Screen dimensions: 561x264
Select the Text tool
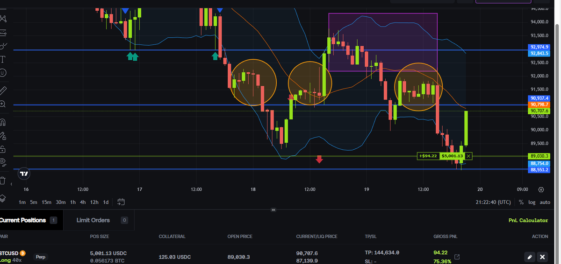click(3, 59)
